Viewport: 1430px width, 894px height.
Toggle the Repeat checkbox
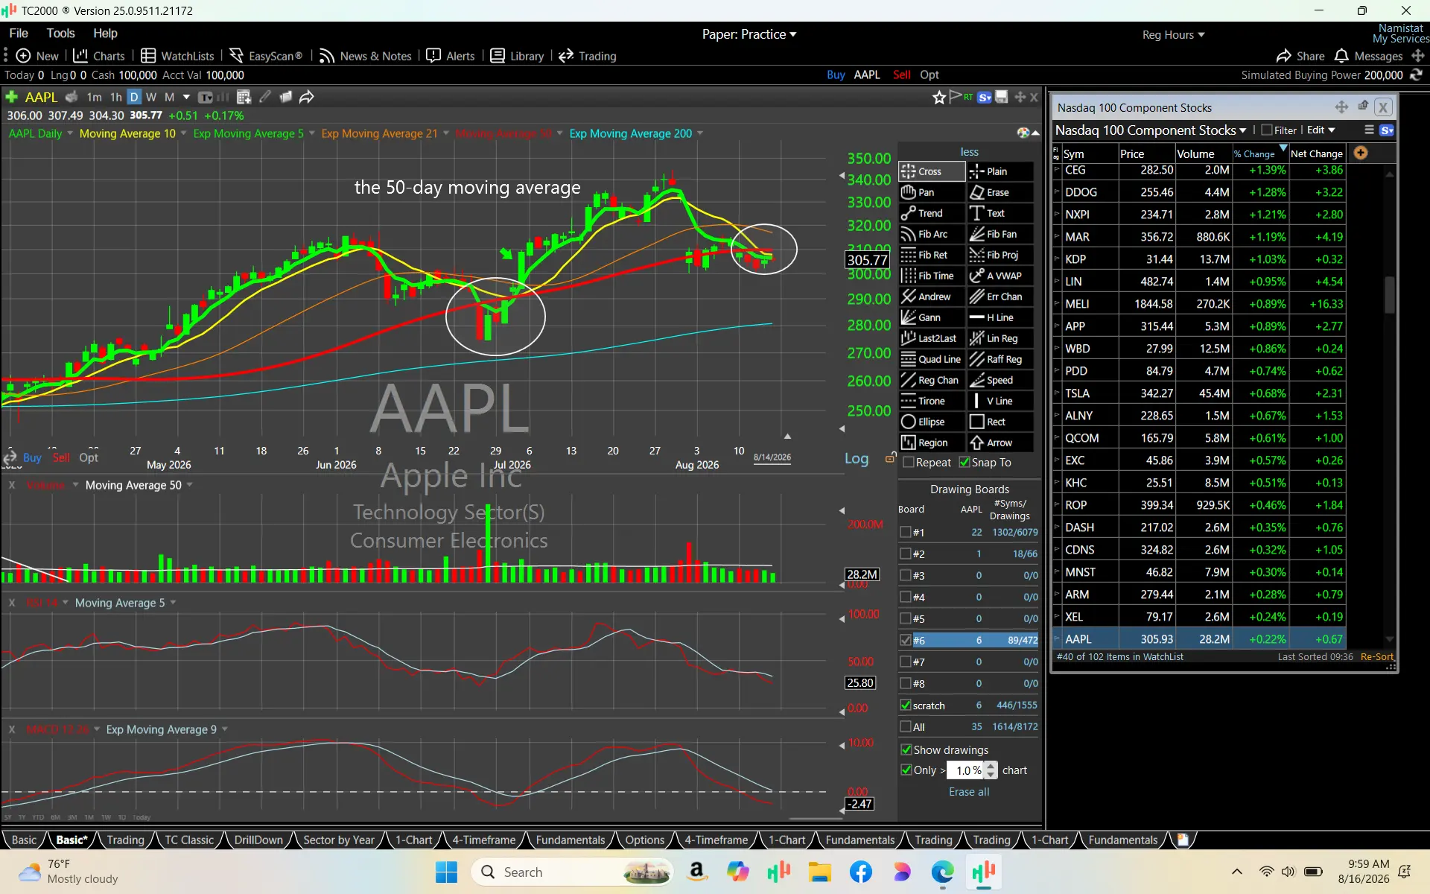click(909, 463)
